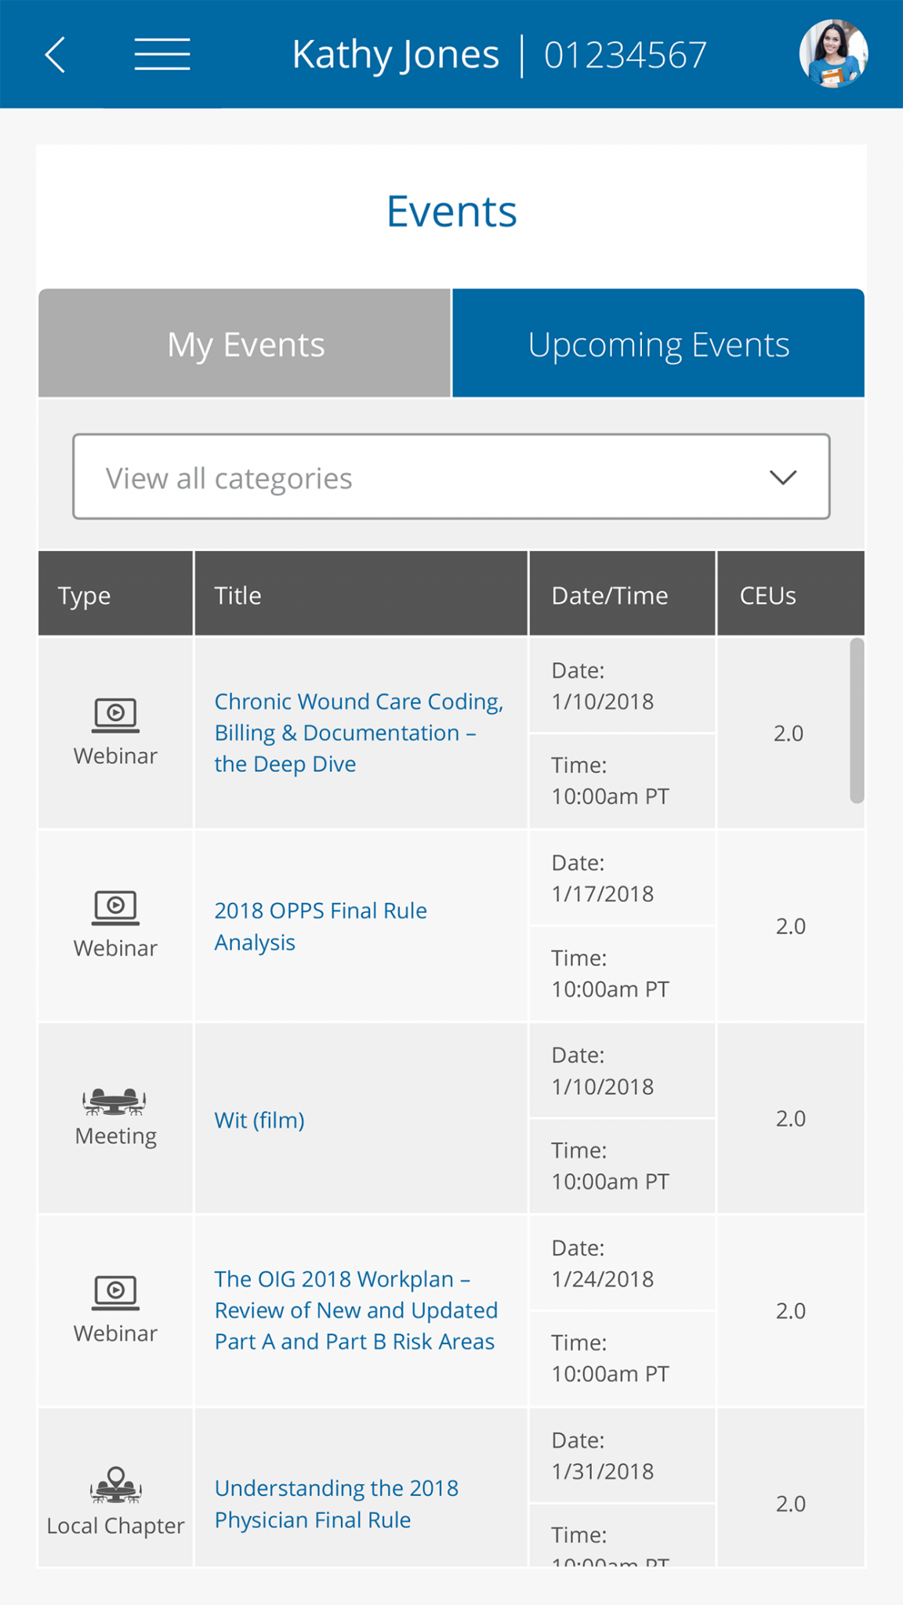Click the Meeting icon next to Wit (film)
This screenshot has height=1605, width=903.
coord(115,1101)
